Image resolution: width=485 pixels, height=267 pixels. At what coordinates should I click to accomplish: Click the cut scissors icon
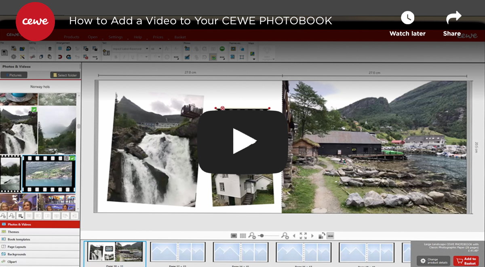coord(32,57)
